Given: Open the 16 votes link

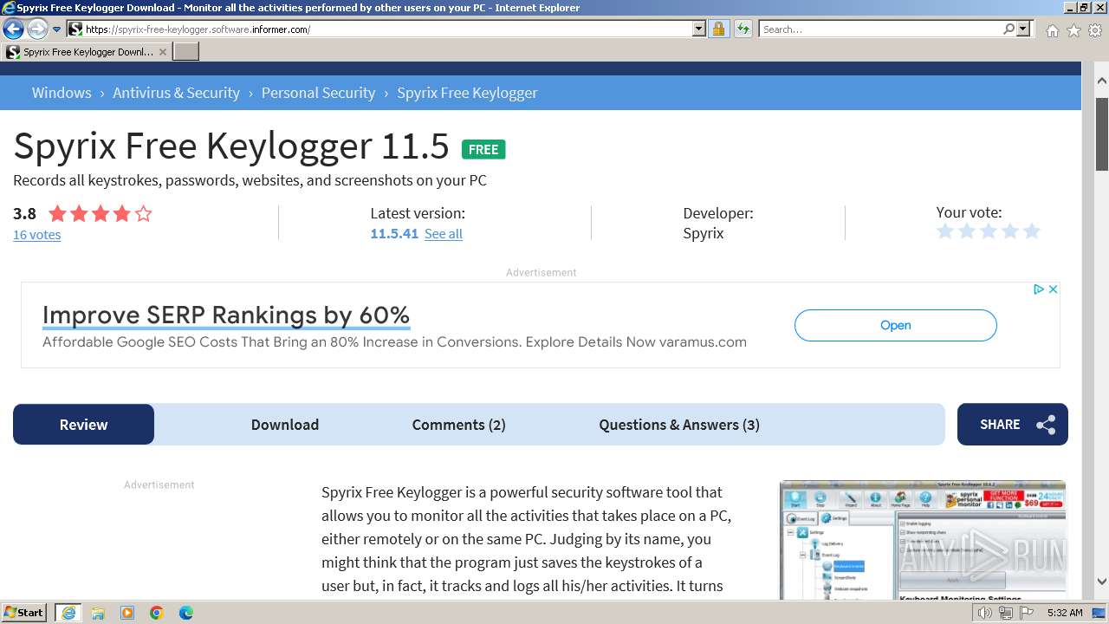Looking at the screenshot, I should tap(36, 235).
